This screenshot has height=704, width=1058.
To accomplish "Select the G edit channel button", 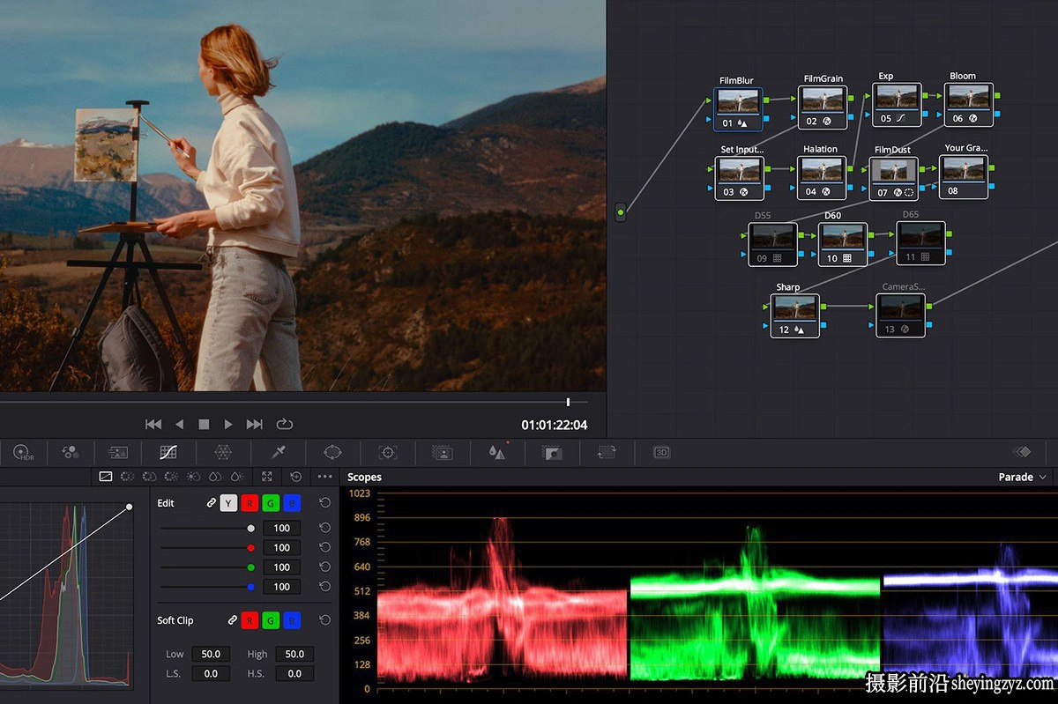I will pos(271,503).
